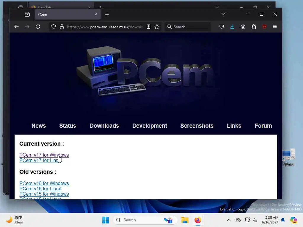Show hidden system tray icons

point(229,220)
